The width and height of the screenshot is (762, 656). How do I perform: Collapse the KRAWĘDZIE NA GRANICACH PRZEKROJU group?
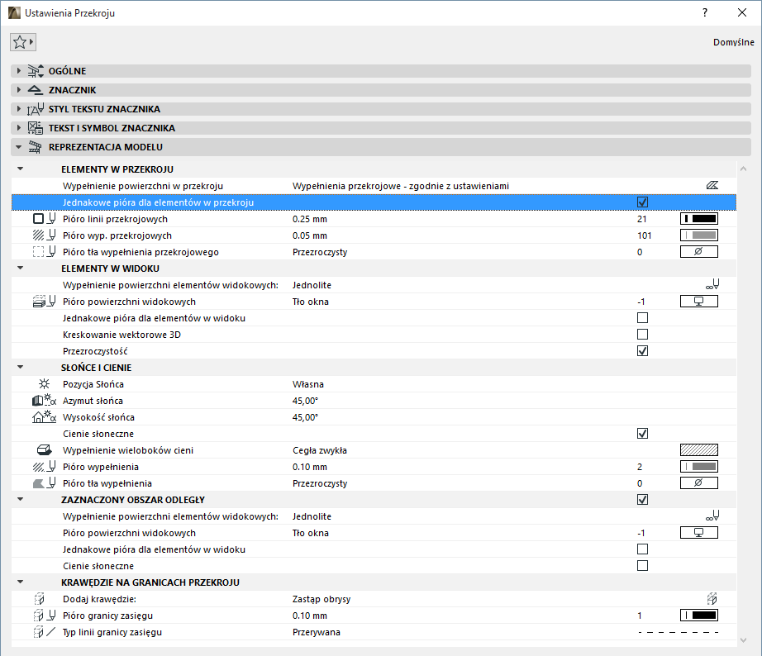click(21, 582)
